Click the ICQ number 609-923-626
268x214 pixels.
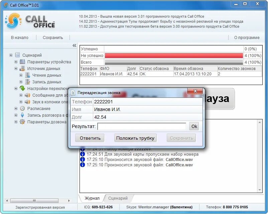pyautogui.click(x=102, y=207)
